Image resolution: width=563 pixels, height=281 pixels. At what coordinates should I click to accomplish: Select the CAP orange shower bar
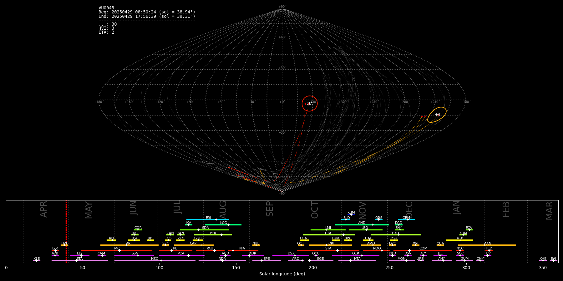pyautogui.click(x=194, y=245)
